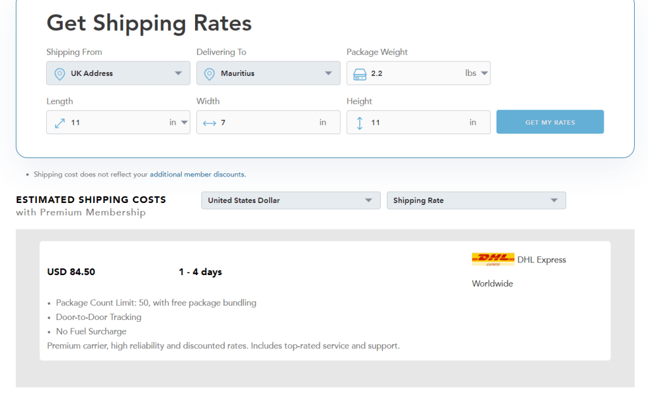
Task: Click the location pin icon in Delivering To
Action: point(210,73)
